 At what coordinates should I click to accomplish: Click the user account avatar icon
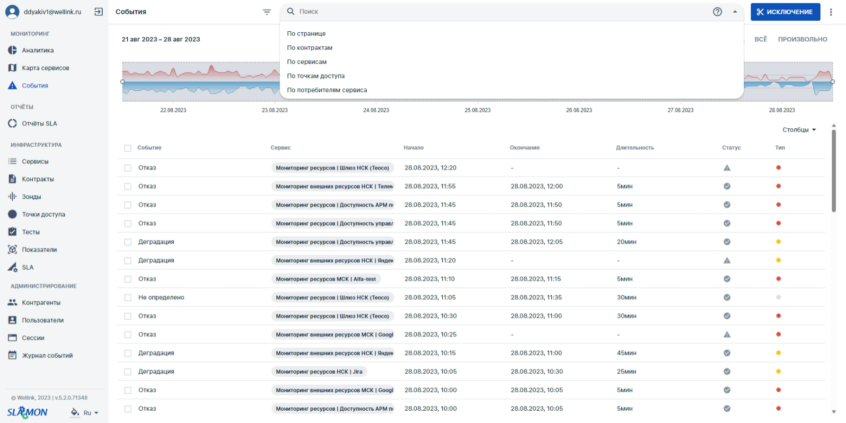pos(12,12)
